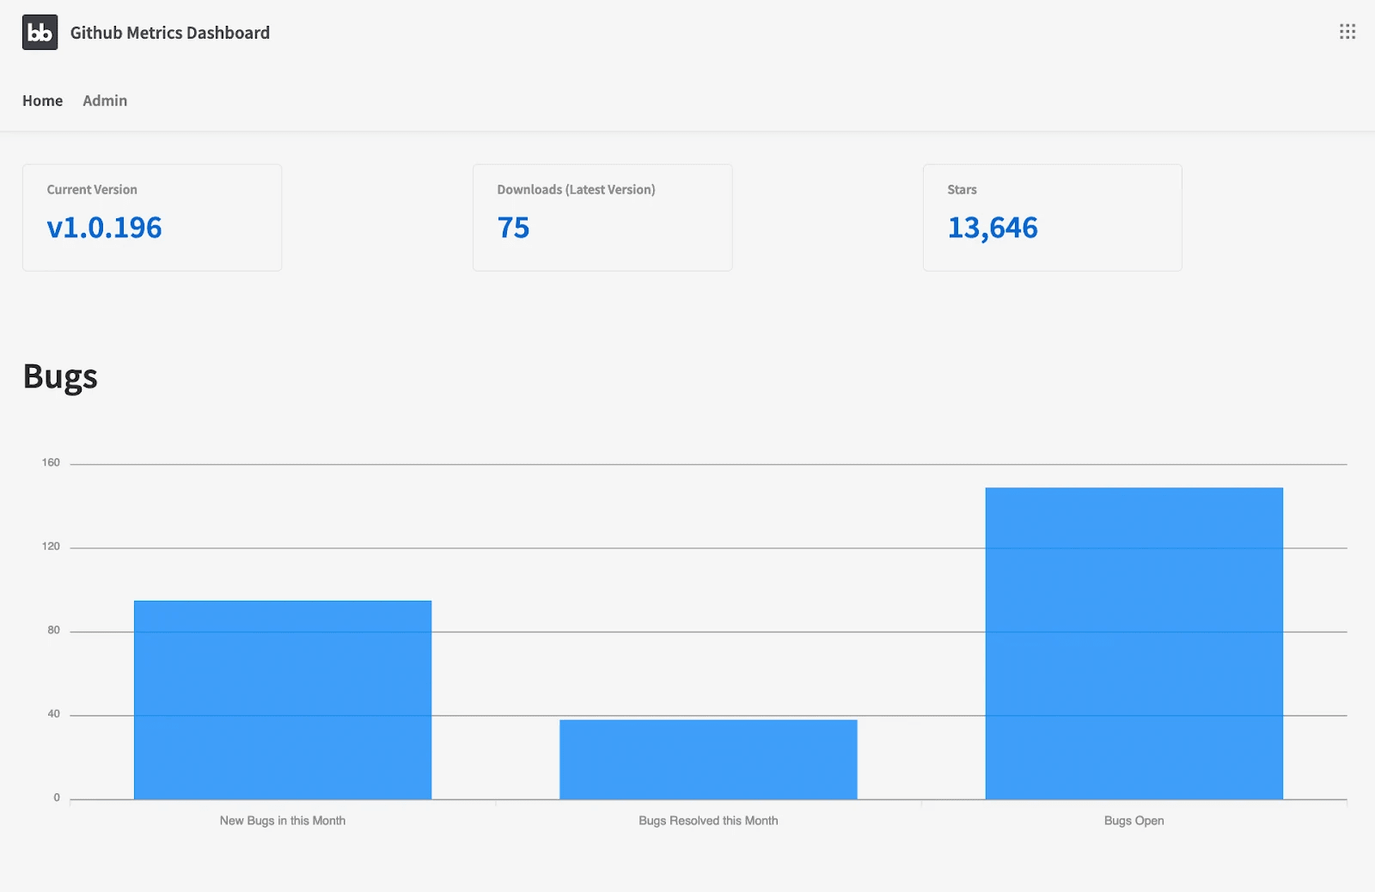Viewport: 1375px width, 892px height.
Task: Click the Downloads (Latest Version) label
Action: click(x=576, y=190)
